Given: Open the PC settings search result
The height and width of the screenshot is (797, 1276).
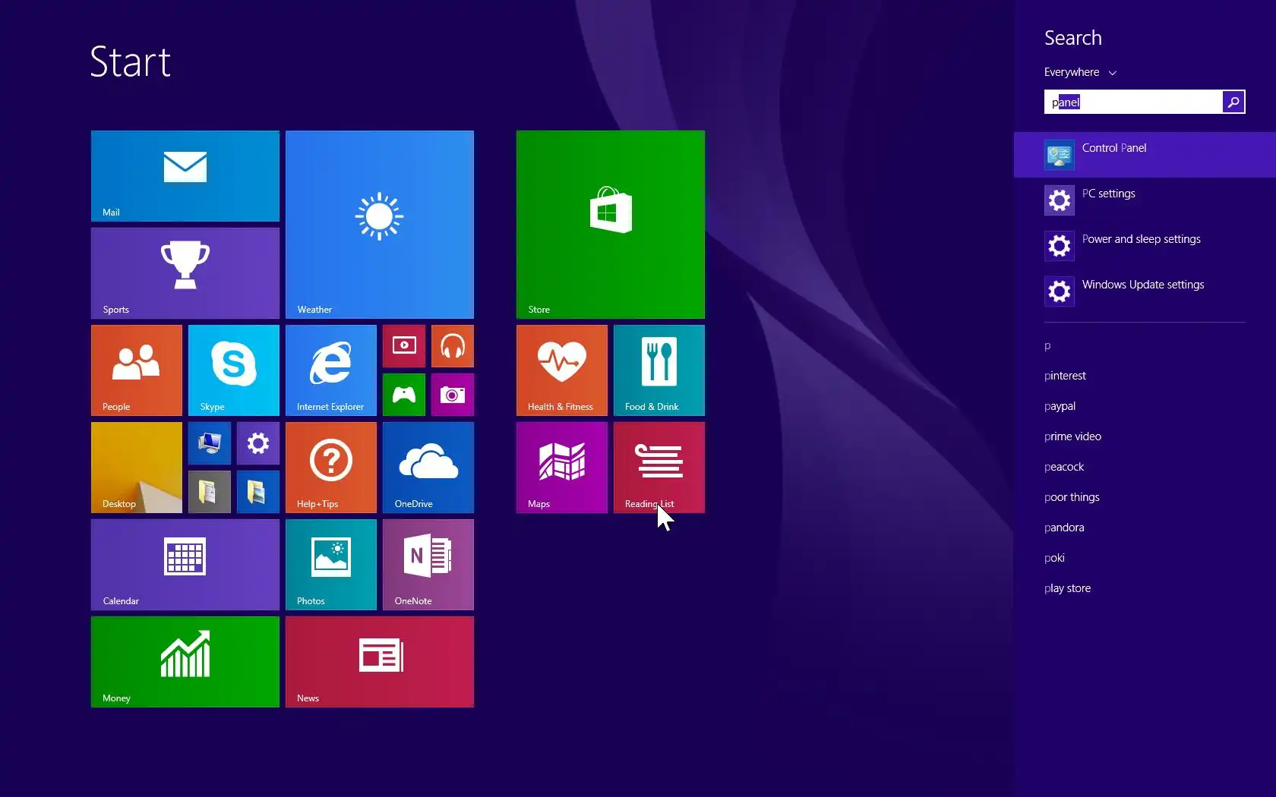Looking at the screenshot, I should point(1145,200).
